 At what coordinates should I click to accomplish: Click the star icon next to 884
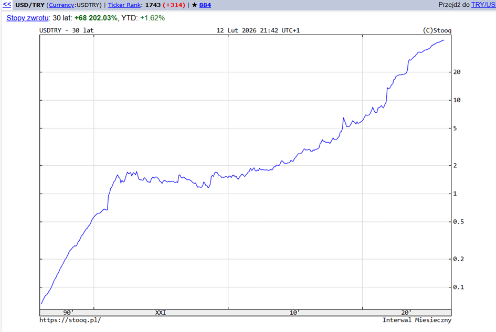point(194,5)
